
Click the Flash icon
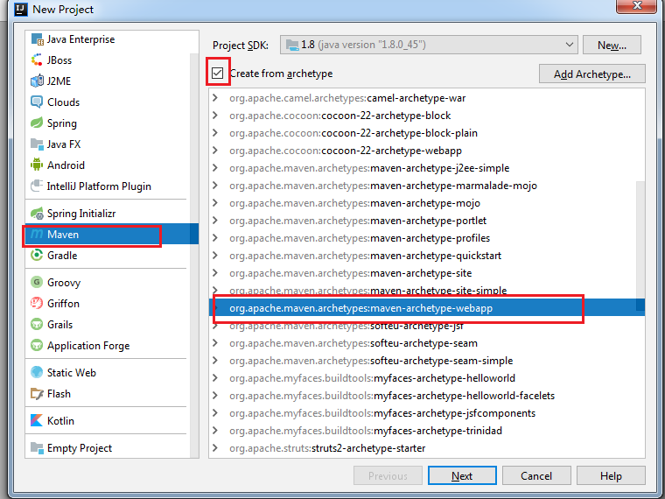pos(37,394)
